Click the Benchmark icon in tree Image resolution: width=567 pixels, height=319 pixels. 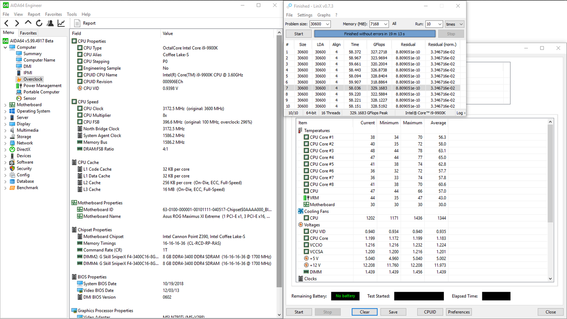[12, 188]
